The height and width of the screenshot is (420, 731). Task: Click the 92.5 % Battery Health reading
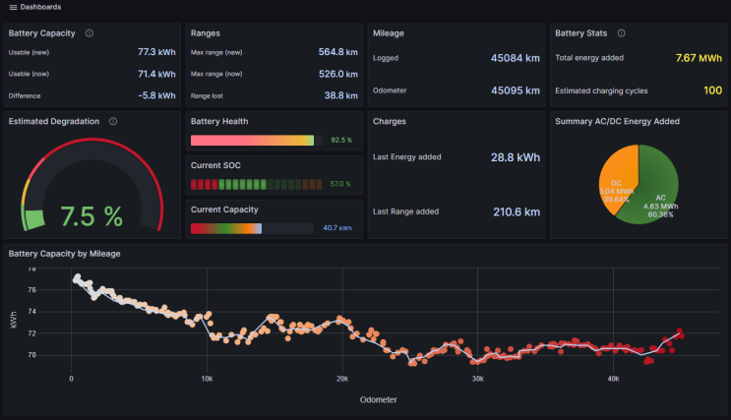point(341,140)
